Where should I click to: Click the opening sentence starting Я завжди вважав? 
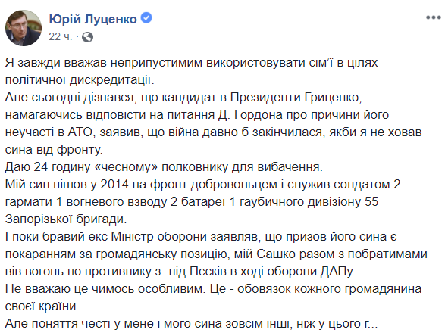(191, 71)
